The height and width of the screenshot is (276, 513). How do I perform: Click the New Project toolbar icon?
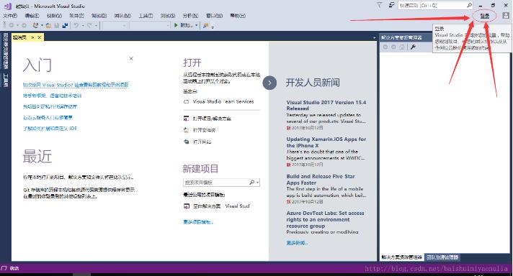[35, 25]
